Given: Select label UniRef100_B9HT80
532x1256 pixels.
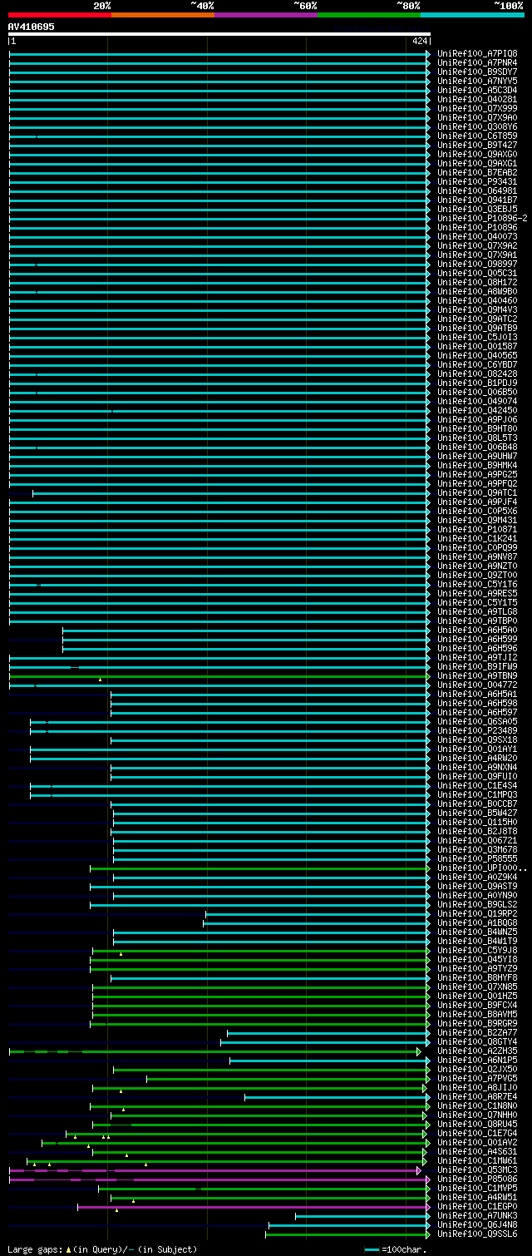Looking at the screenshot, I should (x=477, y=428).
